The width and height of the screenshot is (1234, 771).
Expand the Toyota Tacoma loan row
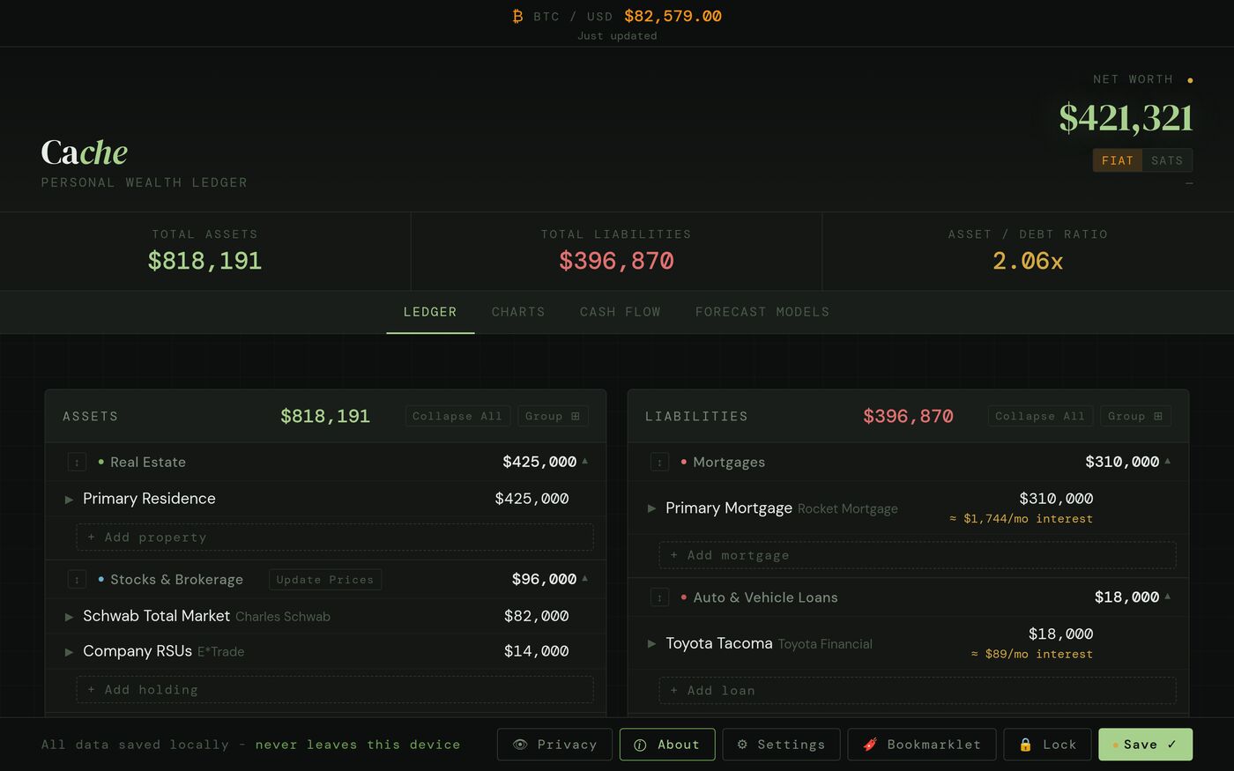pos(651,644)
